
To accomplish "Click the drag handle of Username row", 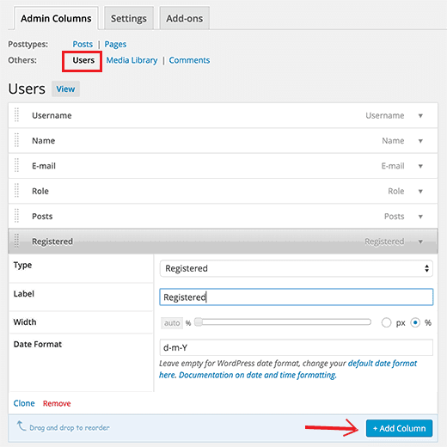I will [16, 115].
